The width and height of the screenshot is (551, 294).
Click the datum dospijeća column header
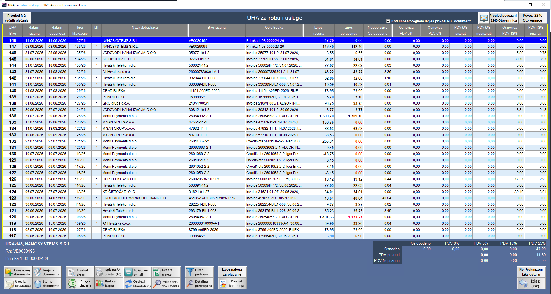pyautogui.click(x=57, y=30)
